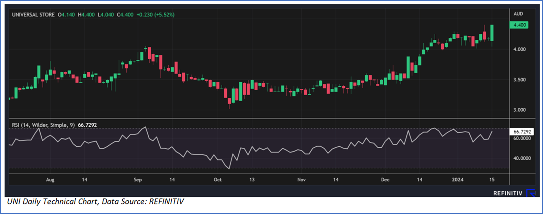Click the AUD currency label
This screenshot has width=543, height=214.
click(518, 14)
